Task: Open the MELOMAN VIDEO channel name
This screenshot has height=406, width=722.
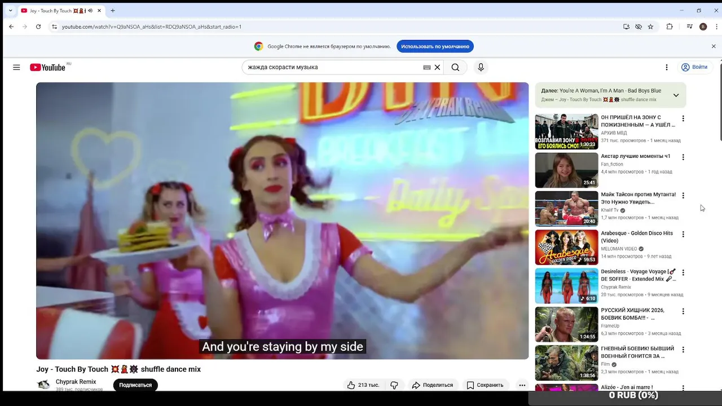Action: click(x=619, y=249)
